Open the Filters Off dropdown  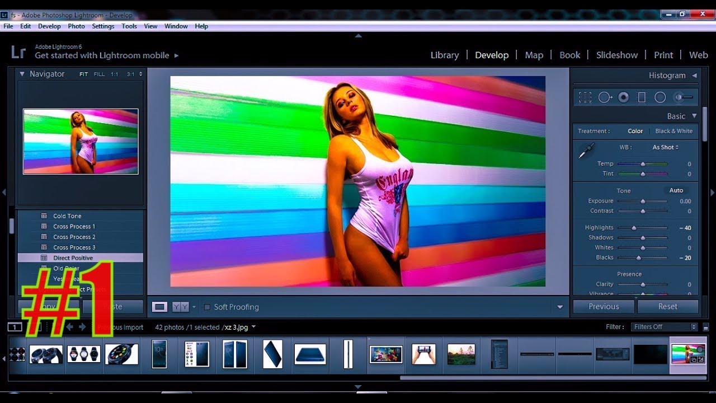point(664,327)
